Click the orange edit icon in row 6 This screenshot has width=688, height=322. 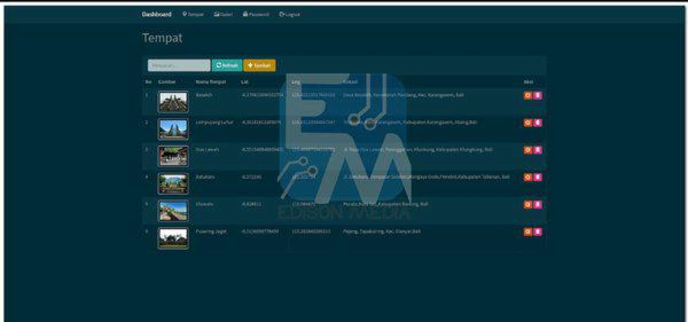528,232
